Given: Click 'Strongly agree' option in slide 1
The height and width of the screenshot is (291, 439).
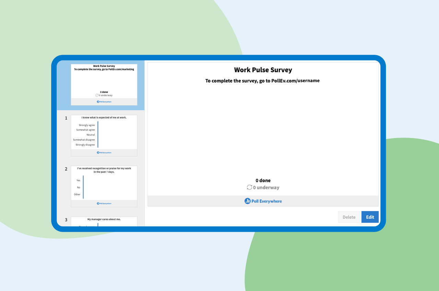Looking at the screenshot, I should click(x=87, y=125).
